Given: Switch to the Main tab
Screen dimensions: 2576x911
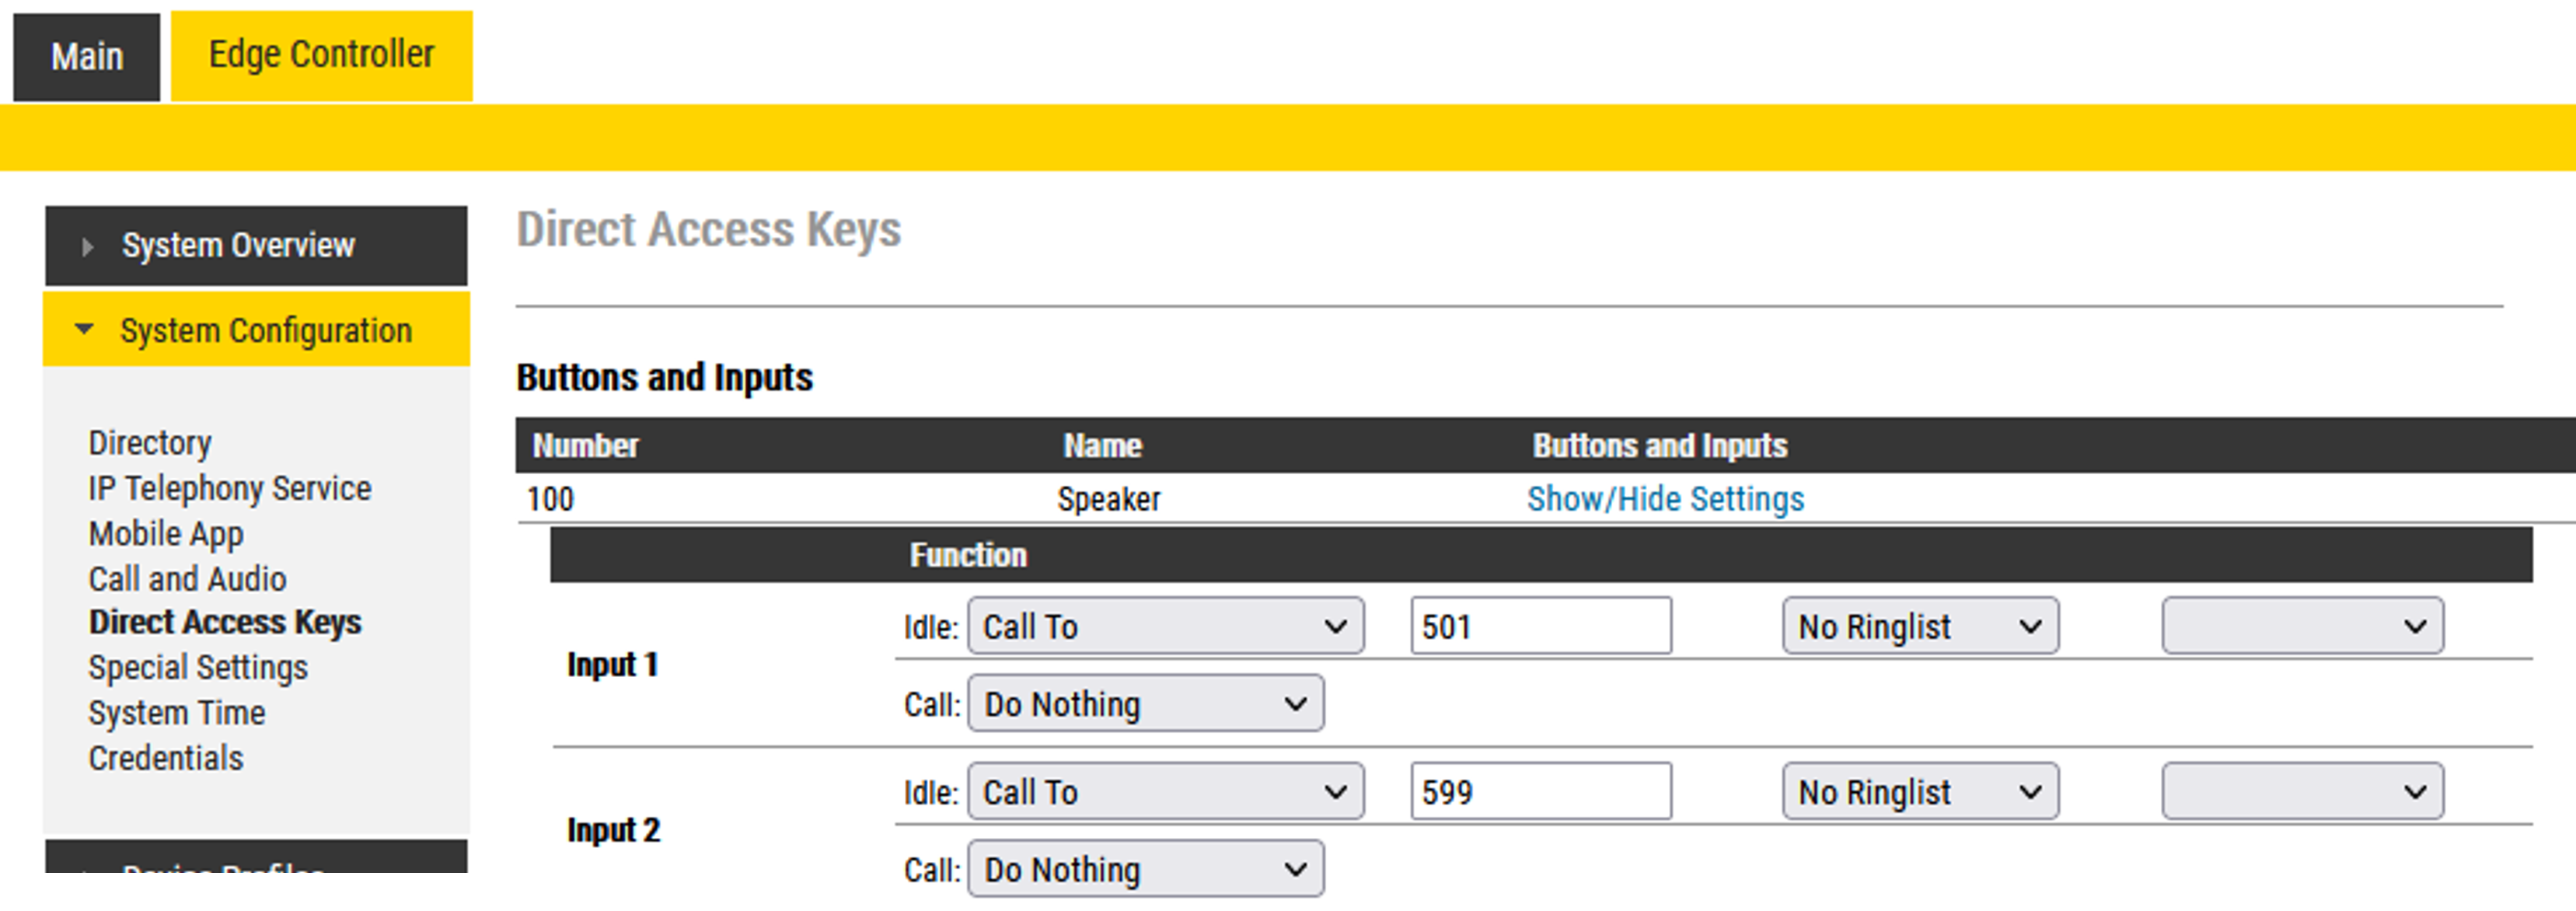Looking at the screenshot, I should tap(86, 57).
